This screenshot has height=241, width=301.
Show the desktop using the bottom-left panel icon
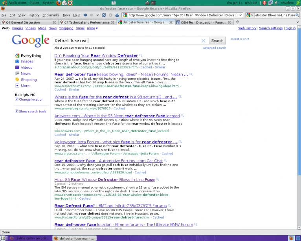[x=3, y=238]
